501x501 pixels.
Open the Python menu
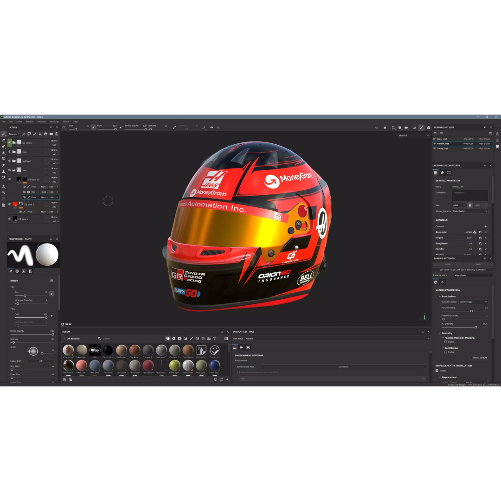(65, 122)
